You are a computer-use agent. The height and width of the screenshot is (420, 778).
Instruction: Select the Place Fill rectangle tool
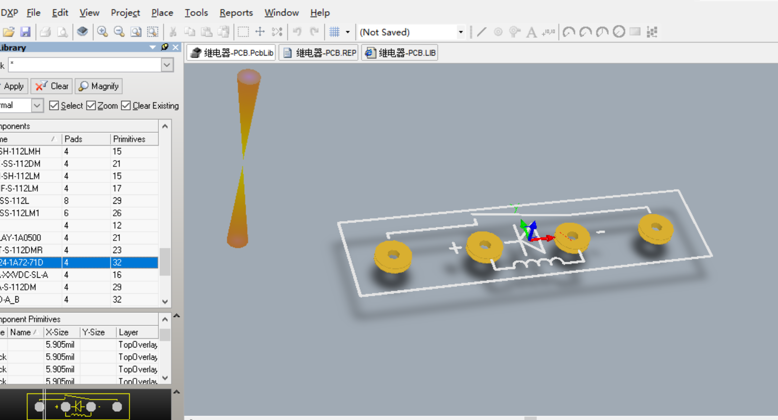[x=635, y=32]
